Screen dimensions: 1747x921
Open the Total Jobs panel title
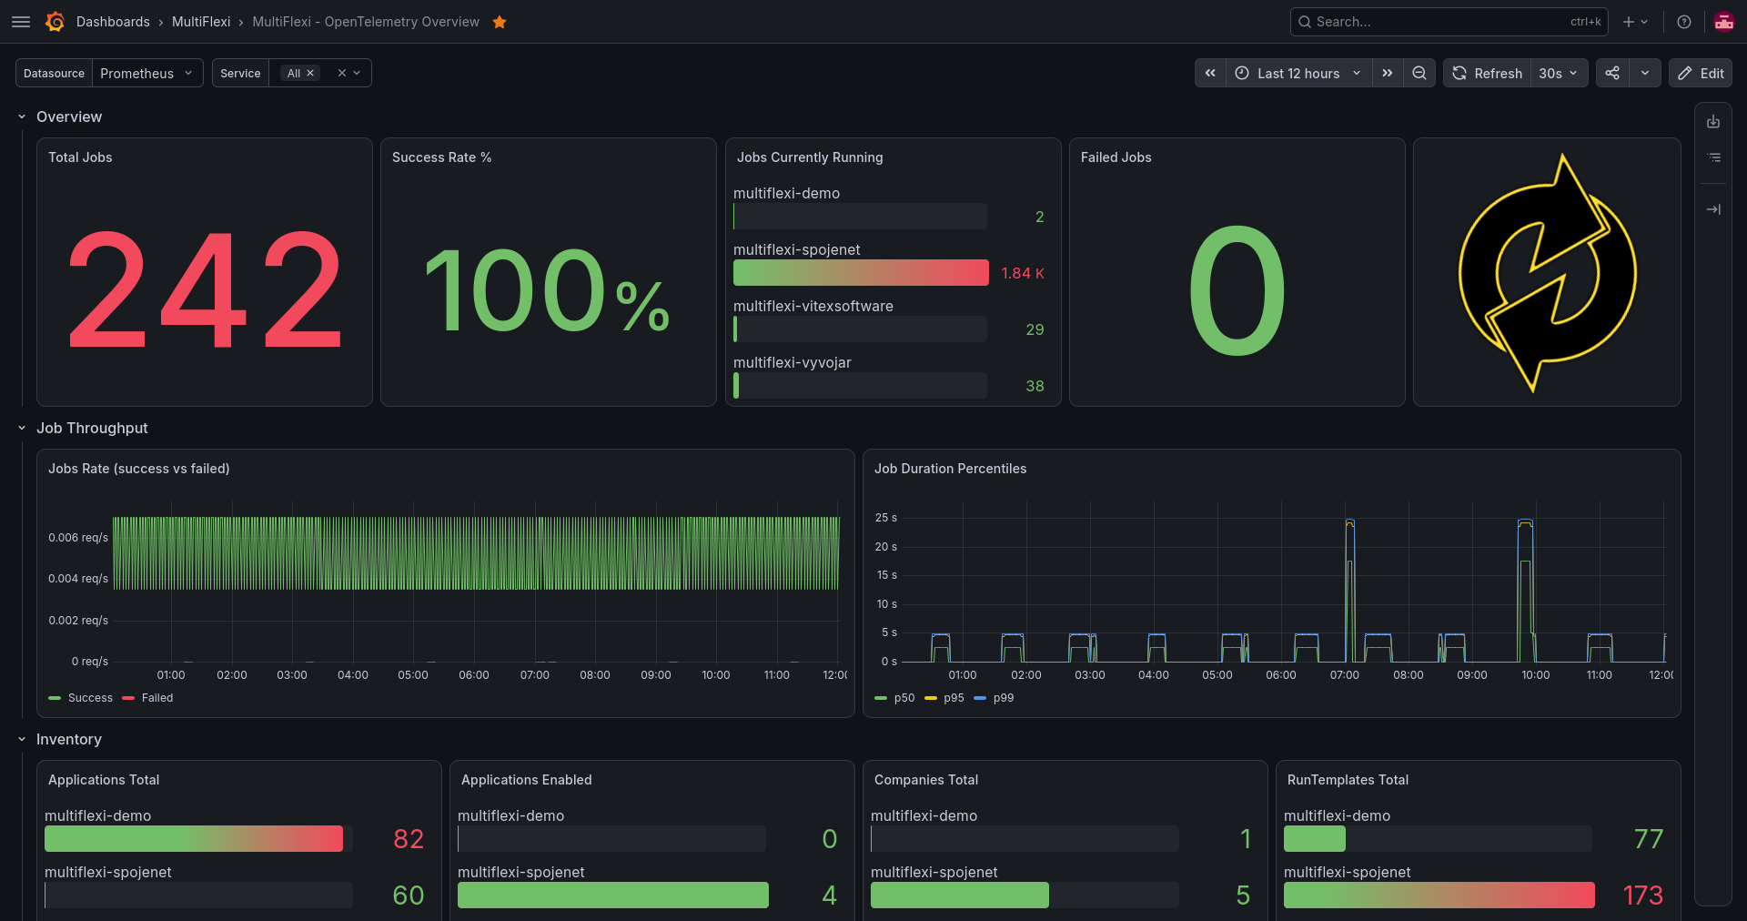click(80, 157)
